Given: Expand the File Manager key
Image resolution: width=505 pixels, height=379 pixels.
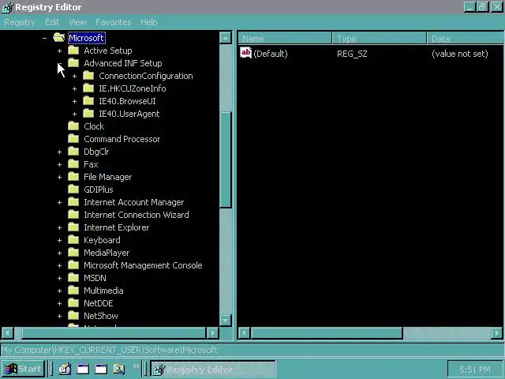Looking at the screenshot, I should click(x=60, y=177).
